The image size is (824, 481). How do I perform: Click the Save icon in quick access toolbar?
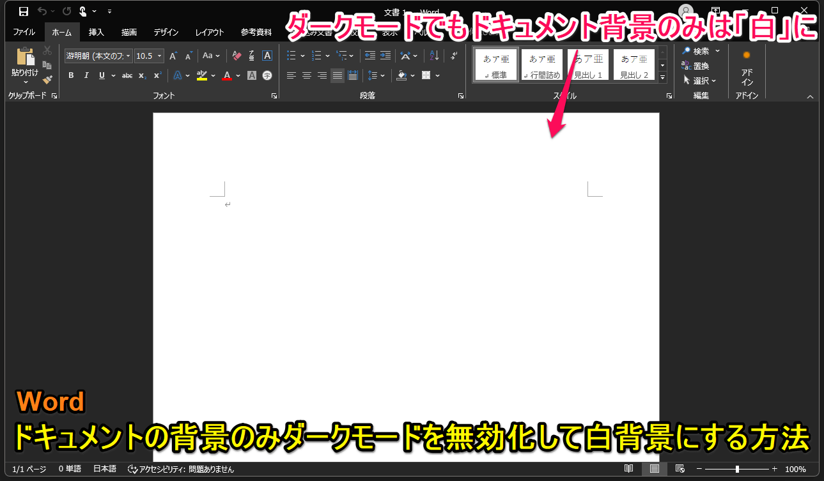point(24,11)
